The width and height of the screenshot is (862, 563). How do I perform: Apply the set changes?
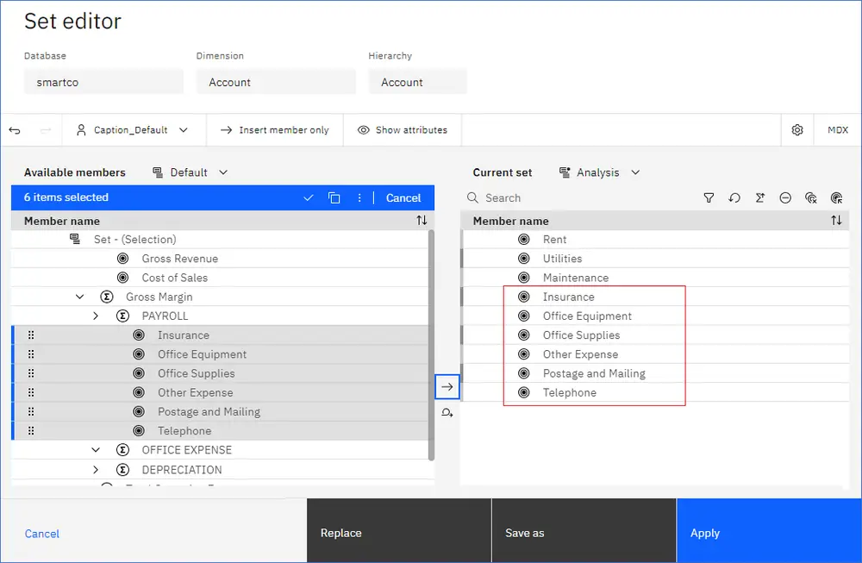(x=769, y=530)
